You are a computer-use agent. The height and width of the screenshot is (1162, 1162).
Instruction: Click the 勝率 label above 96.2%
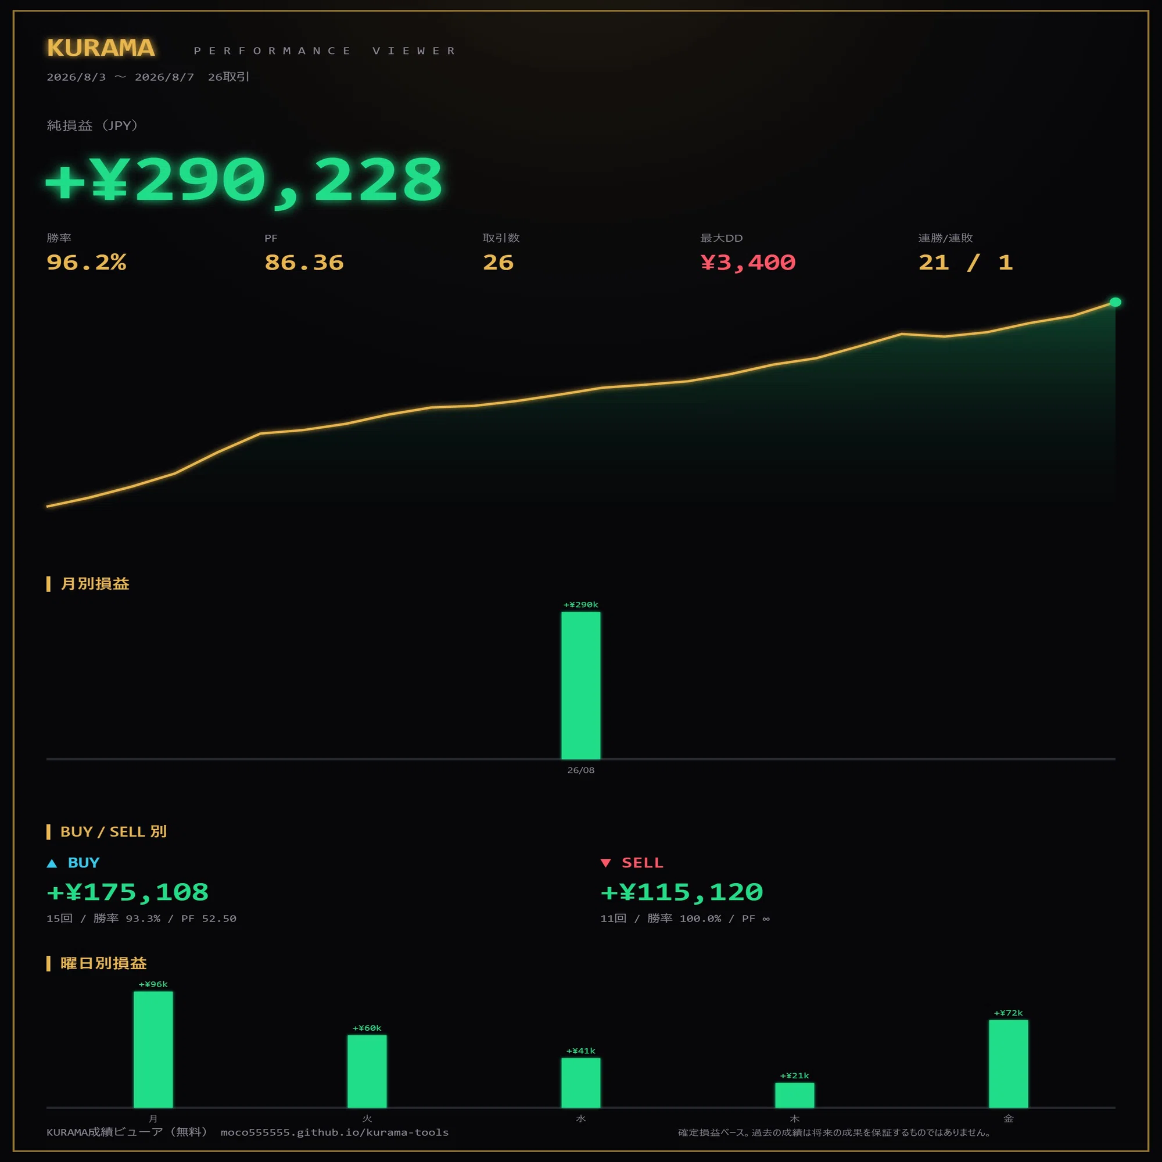(x=59, y=238)
